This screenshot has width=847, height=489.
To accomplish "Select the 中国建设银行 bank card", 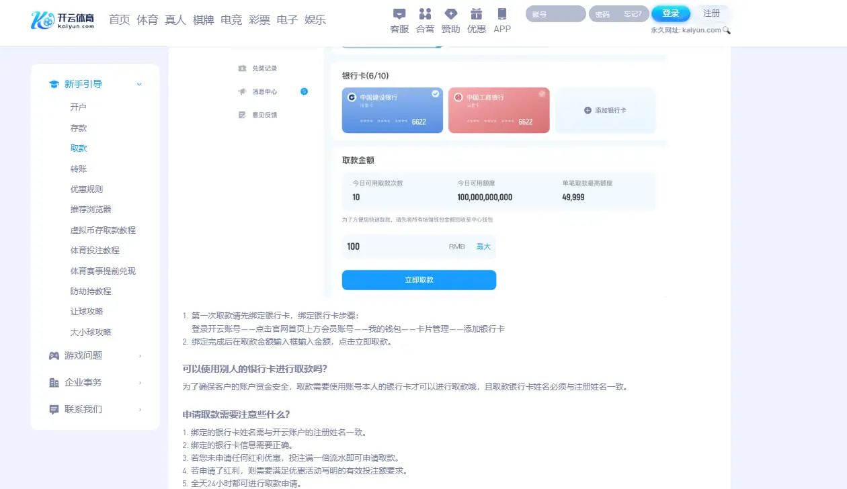I will click(392, 109).
